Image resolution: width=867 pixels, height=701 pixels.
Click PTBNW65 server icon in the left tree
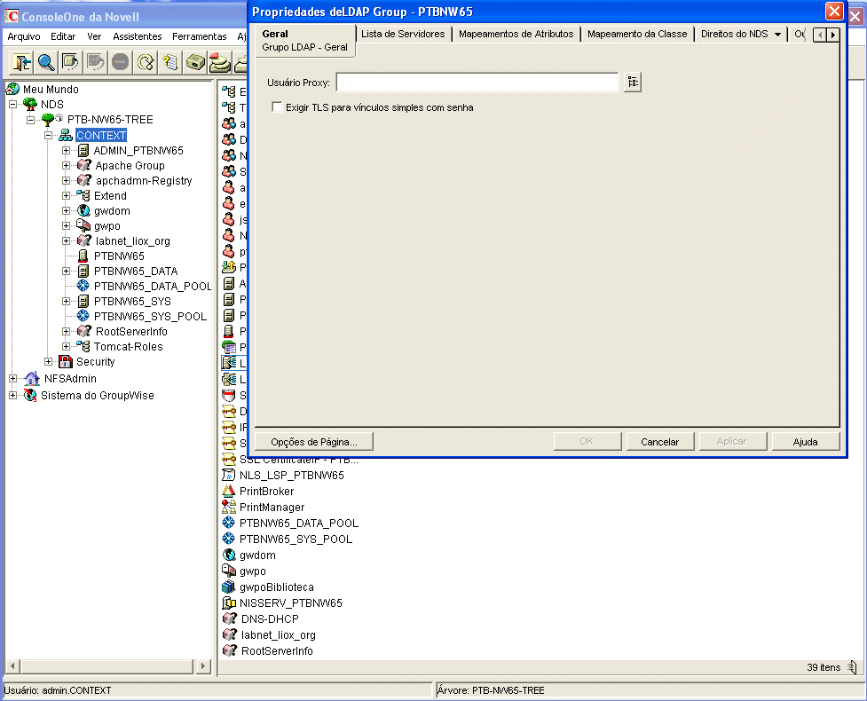83,256
